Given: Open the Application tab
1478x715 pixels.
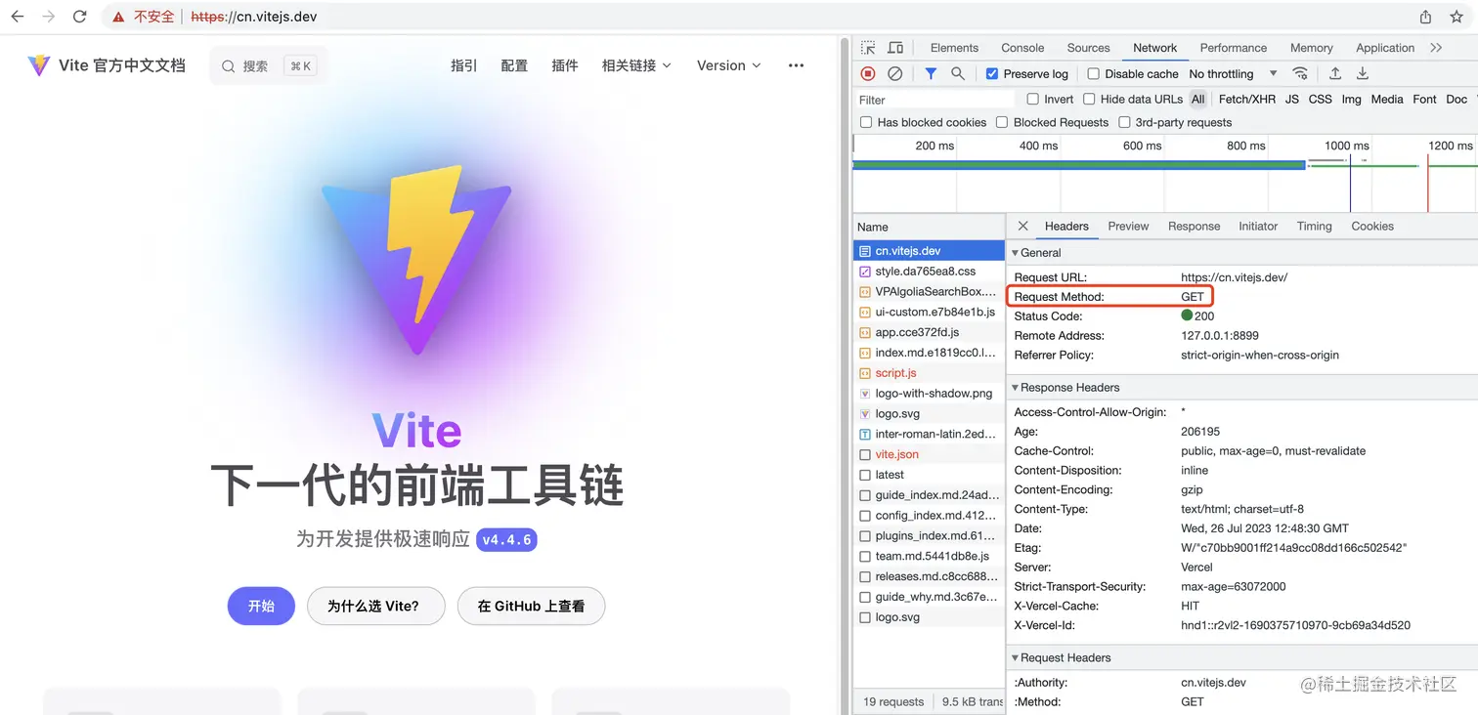Looking at the screenshot, I should 1385,48.
